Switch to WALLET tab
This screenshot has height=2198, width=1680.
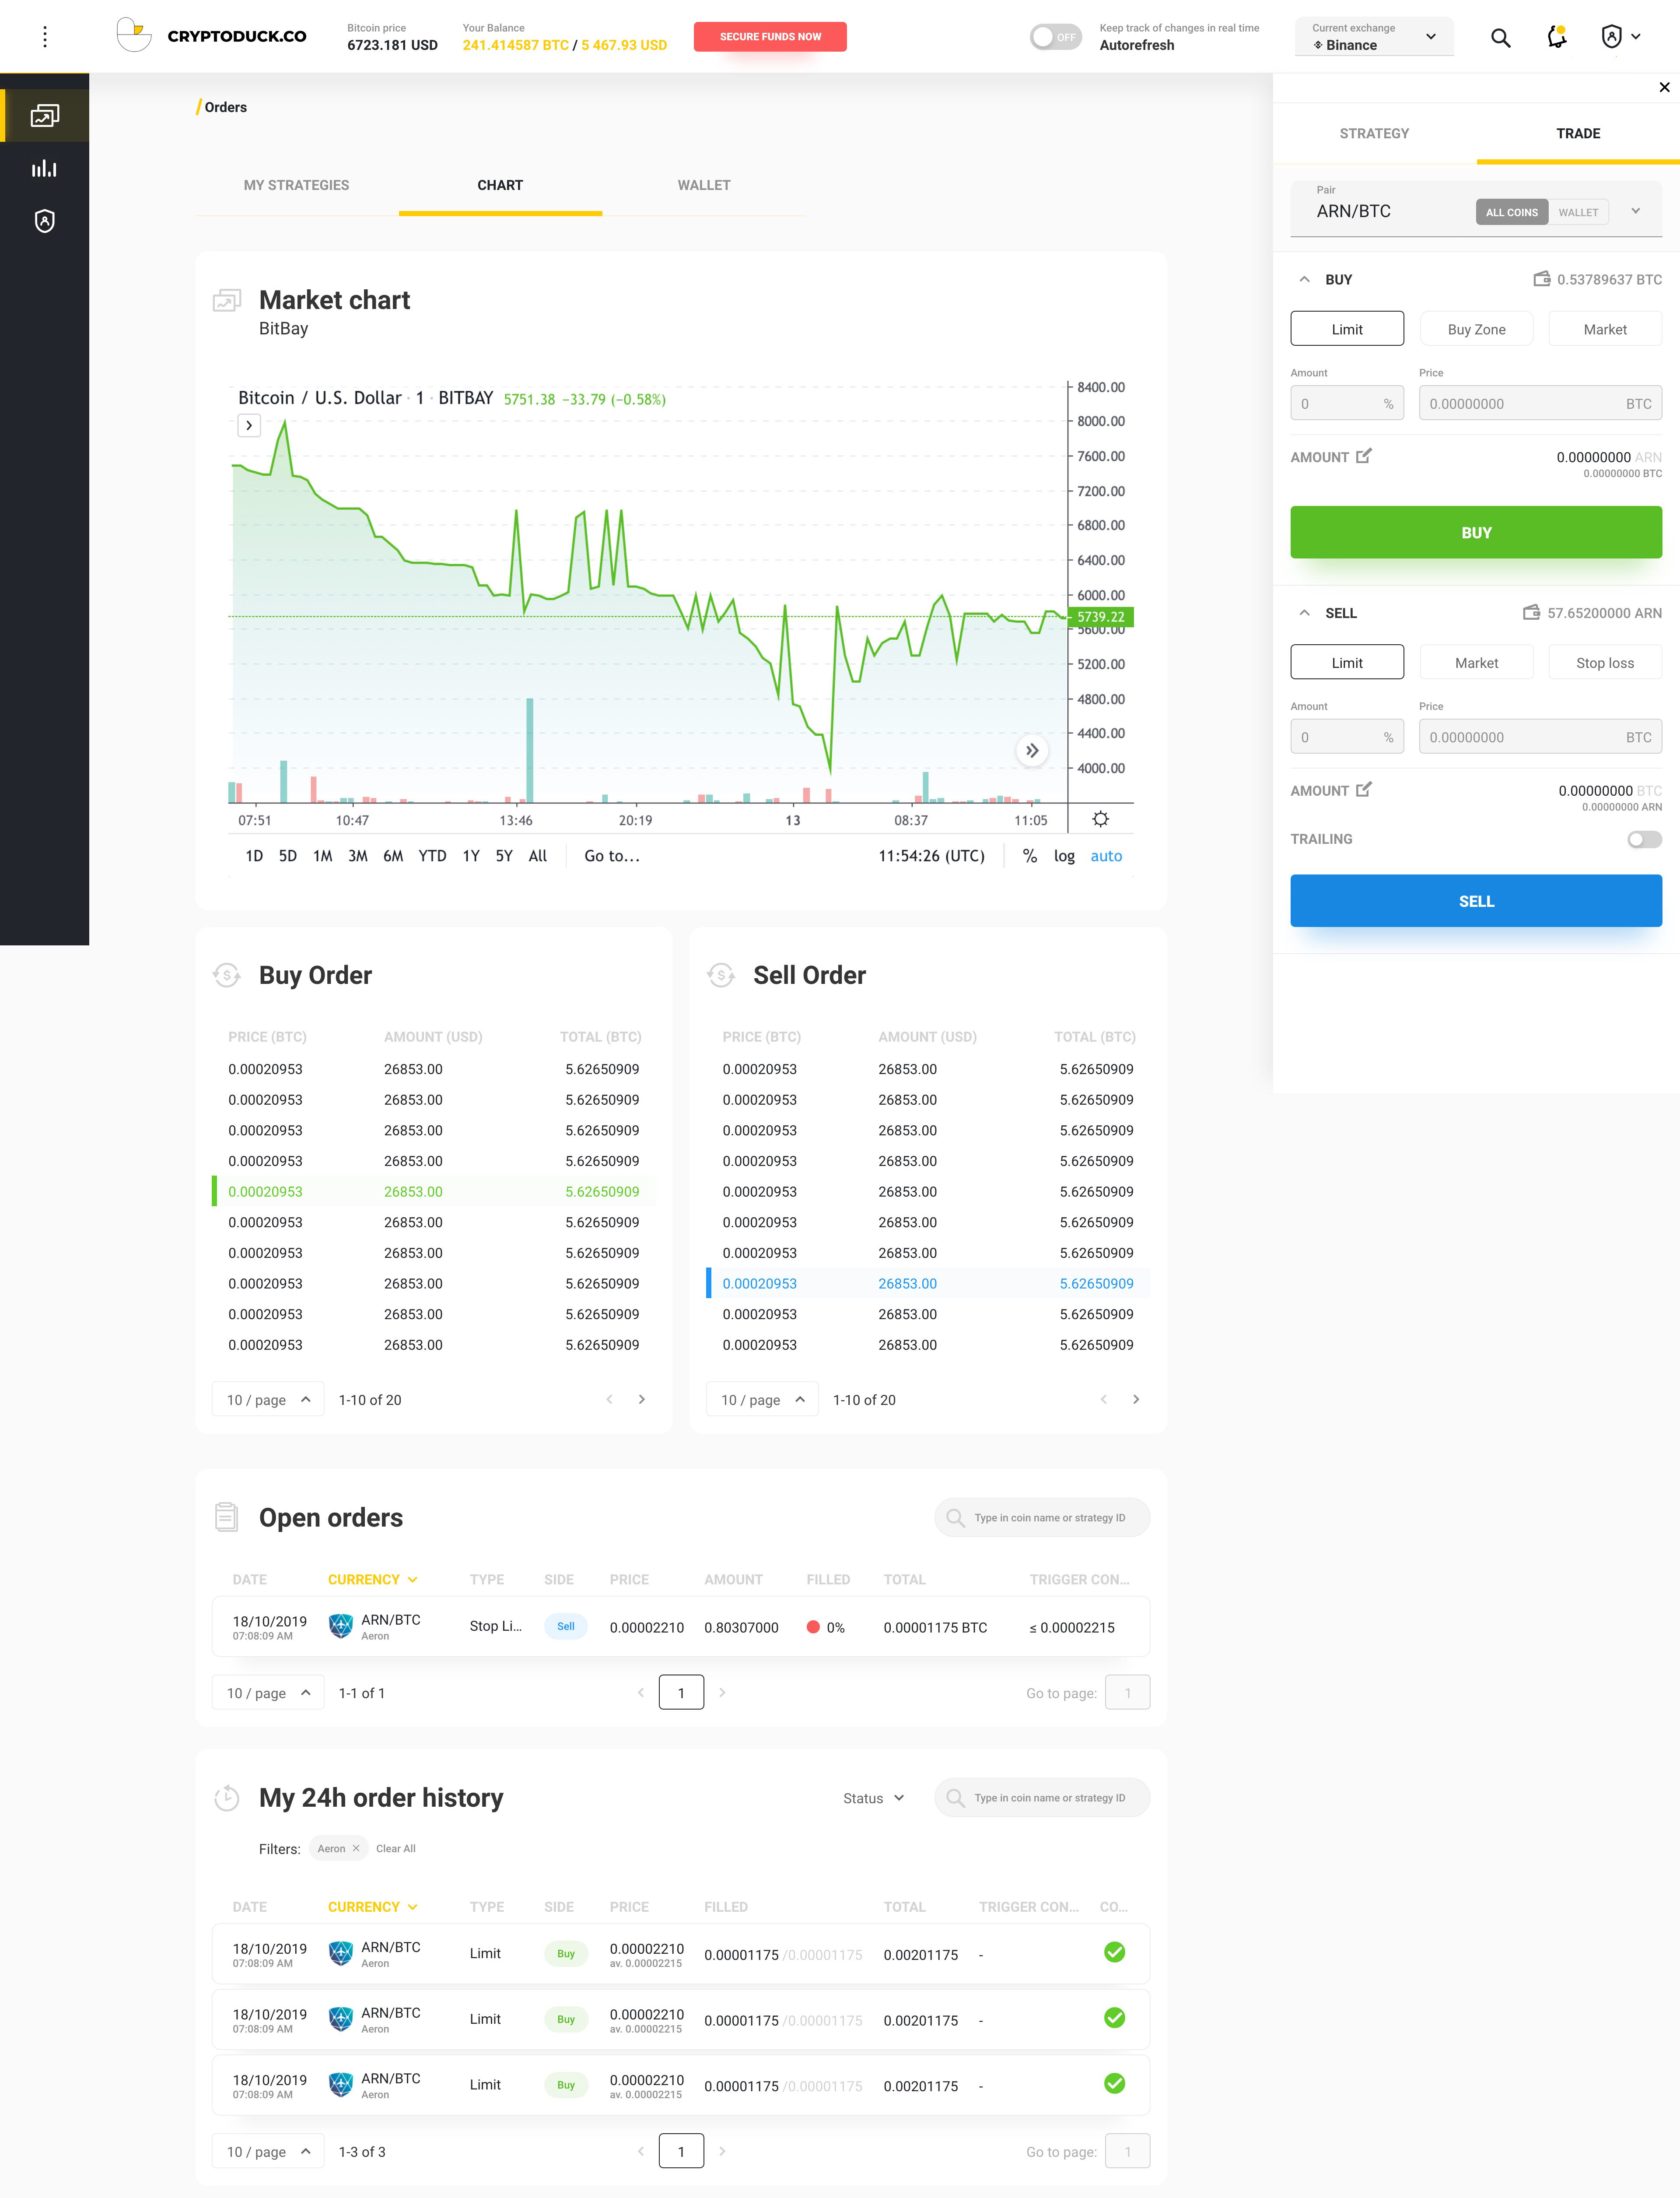tap(704, 185)
